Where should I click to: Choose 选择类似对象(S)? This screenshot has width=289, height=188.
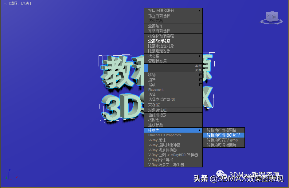pyautogui.click(x=173, y=100)
